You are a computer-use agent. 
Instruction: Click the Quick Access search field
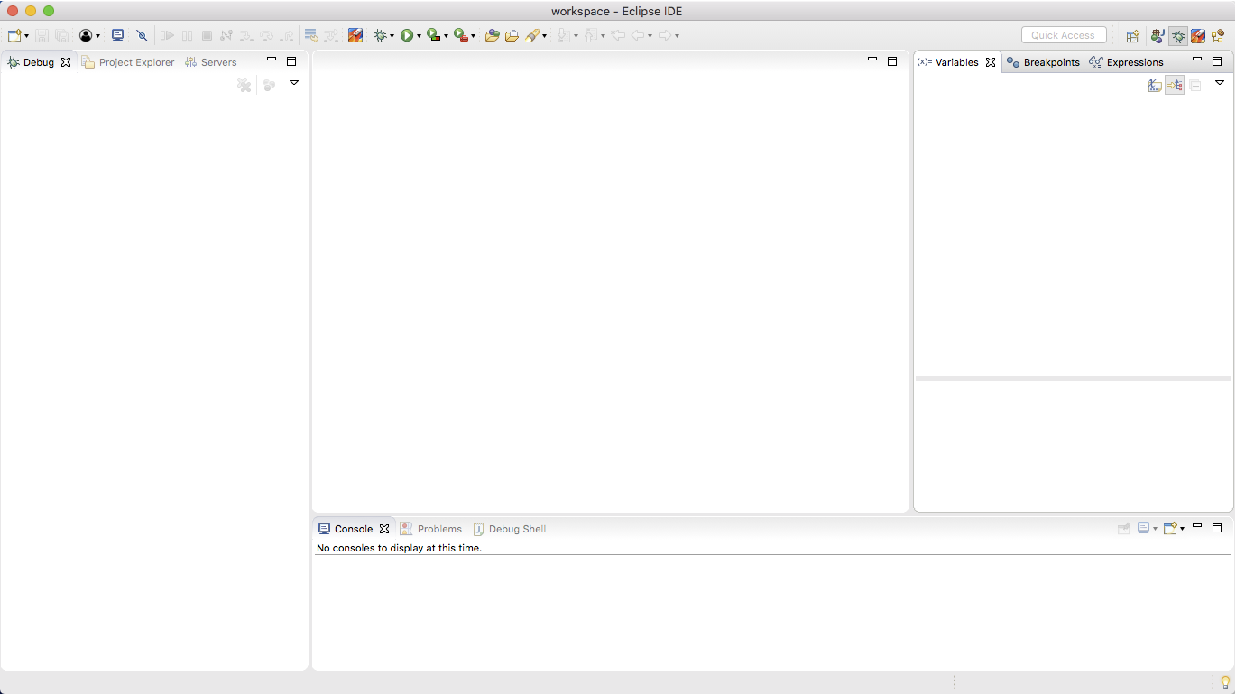[1064, 35]
